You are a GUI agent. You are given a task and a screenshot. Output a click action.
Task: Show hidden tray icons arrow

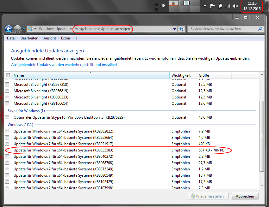pyautogui.click(x=205, y=6)
